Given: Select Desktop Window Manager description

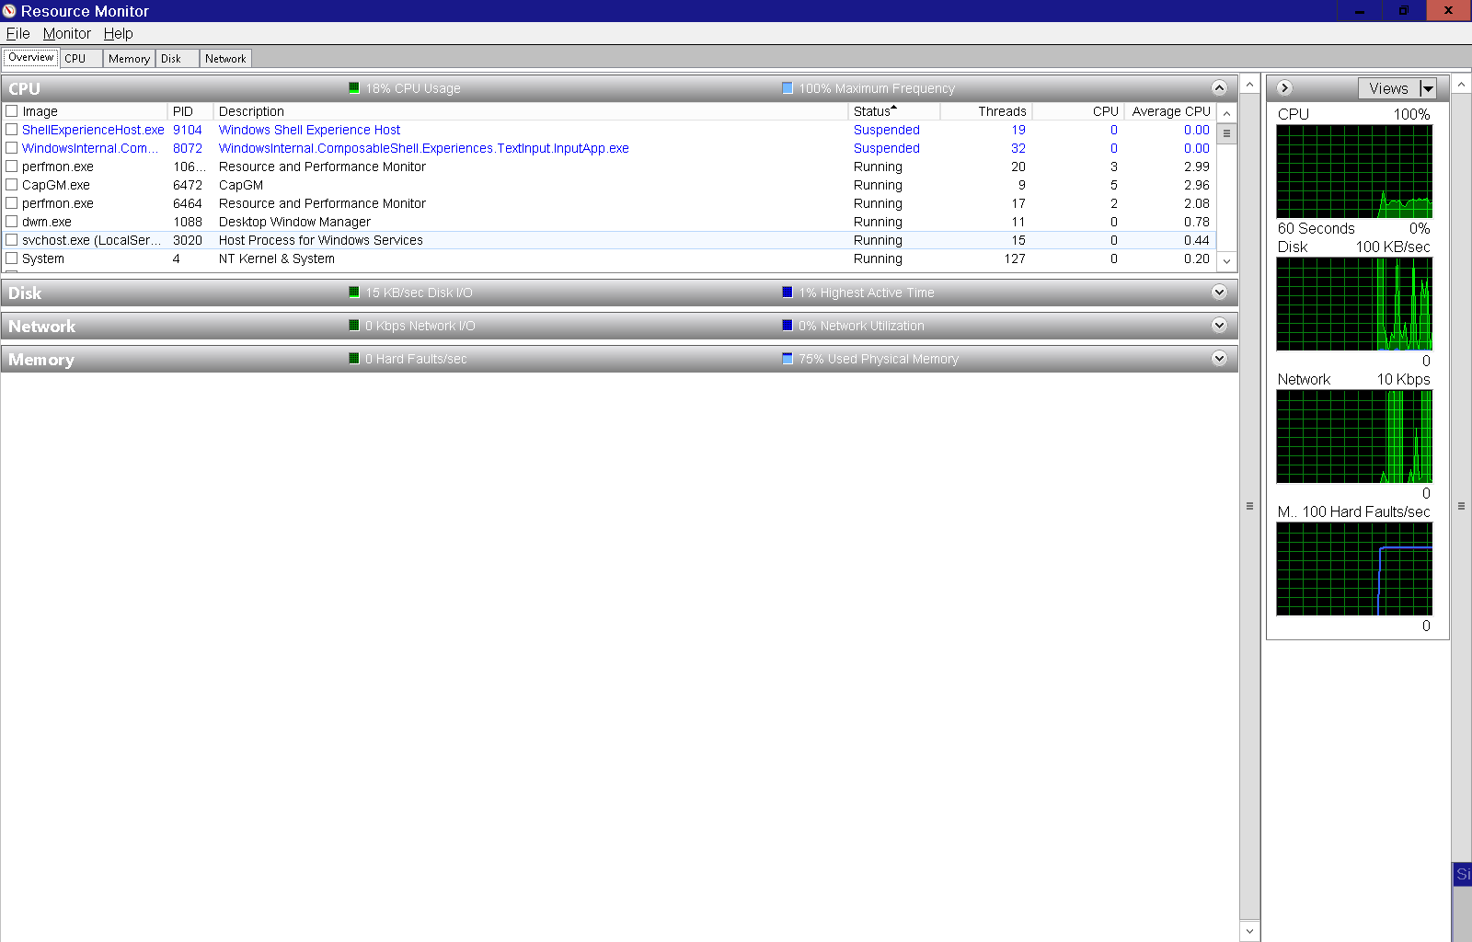Looking at the screenshot, I should (294, 222).
